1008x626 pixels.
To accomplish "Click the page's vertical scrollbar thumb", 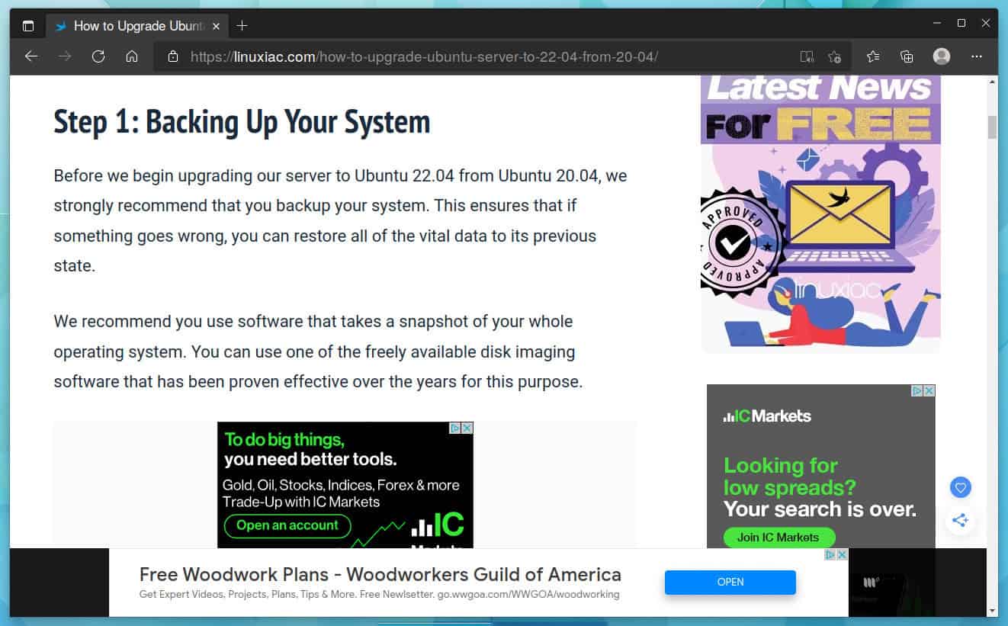I will pos(992,127).
